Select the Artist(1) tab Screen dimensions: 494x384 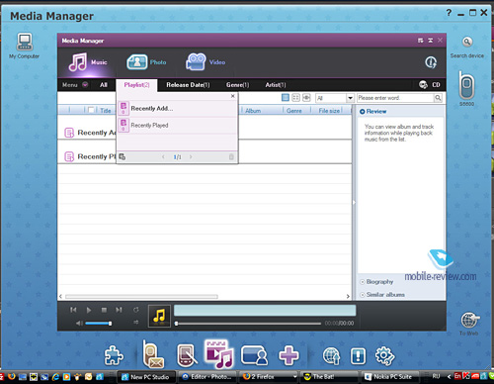pos(276,85)
